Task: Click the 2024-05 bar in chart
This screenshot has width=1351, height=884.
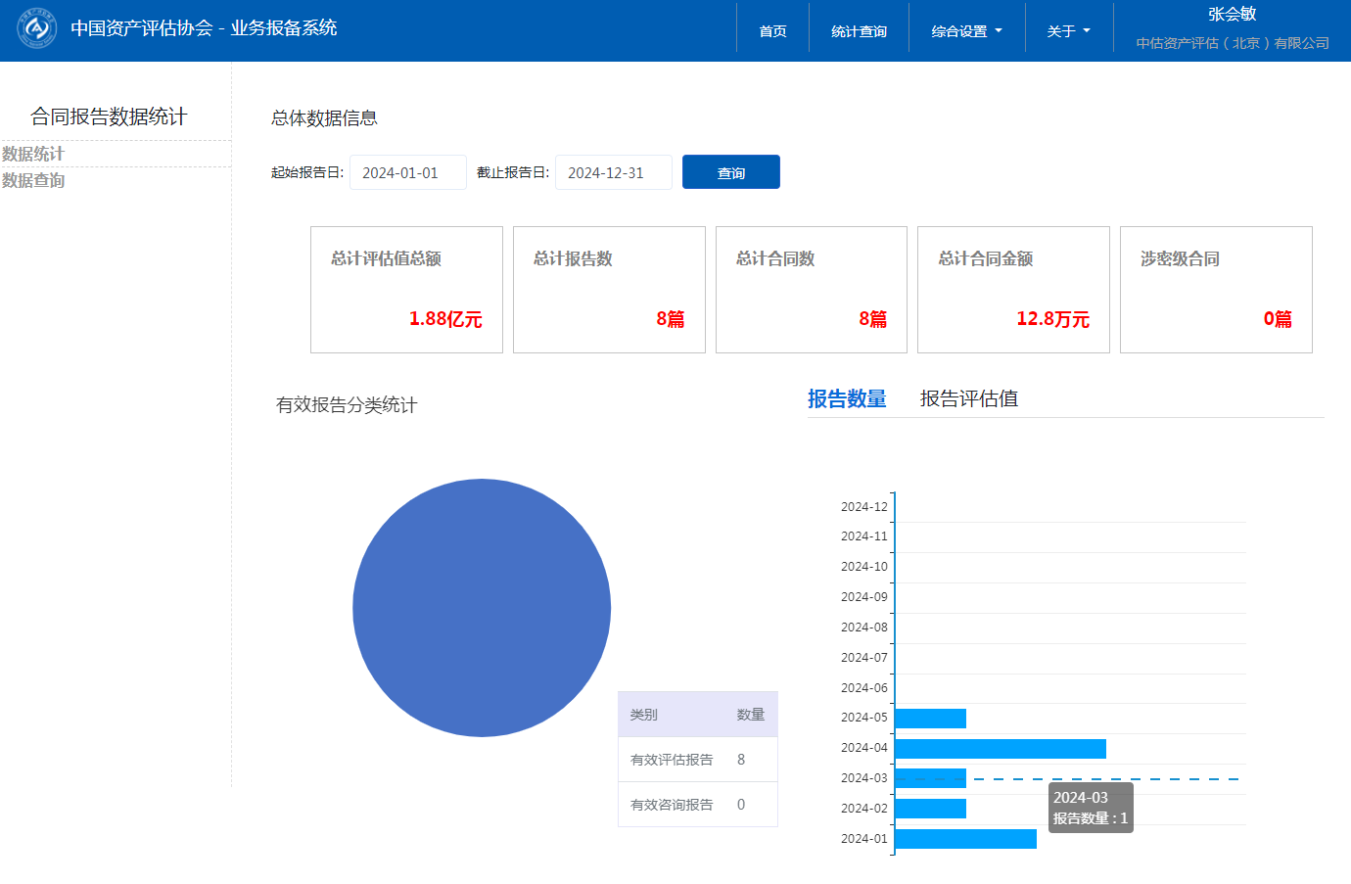Action: (930, 719)
